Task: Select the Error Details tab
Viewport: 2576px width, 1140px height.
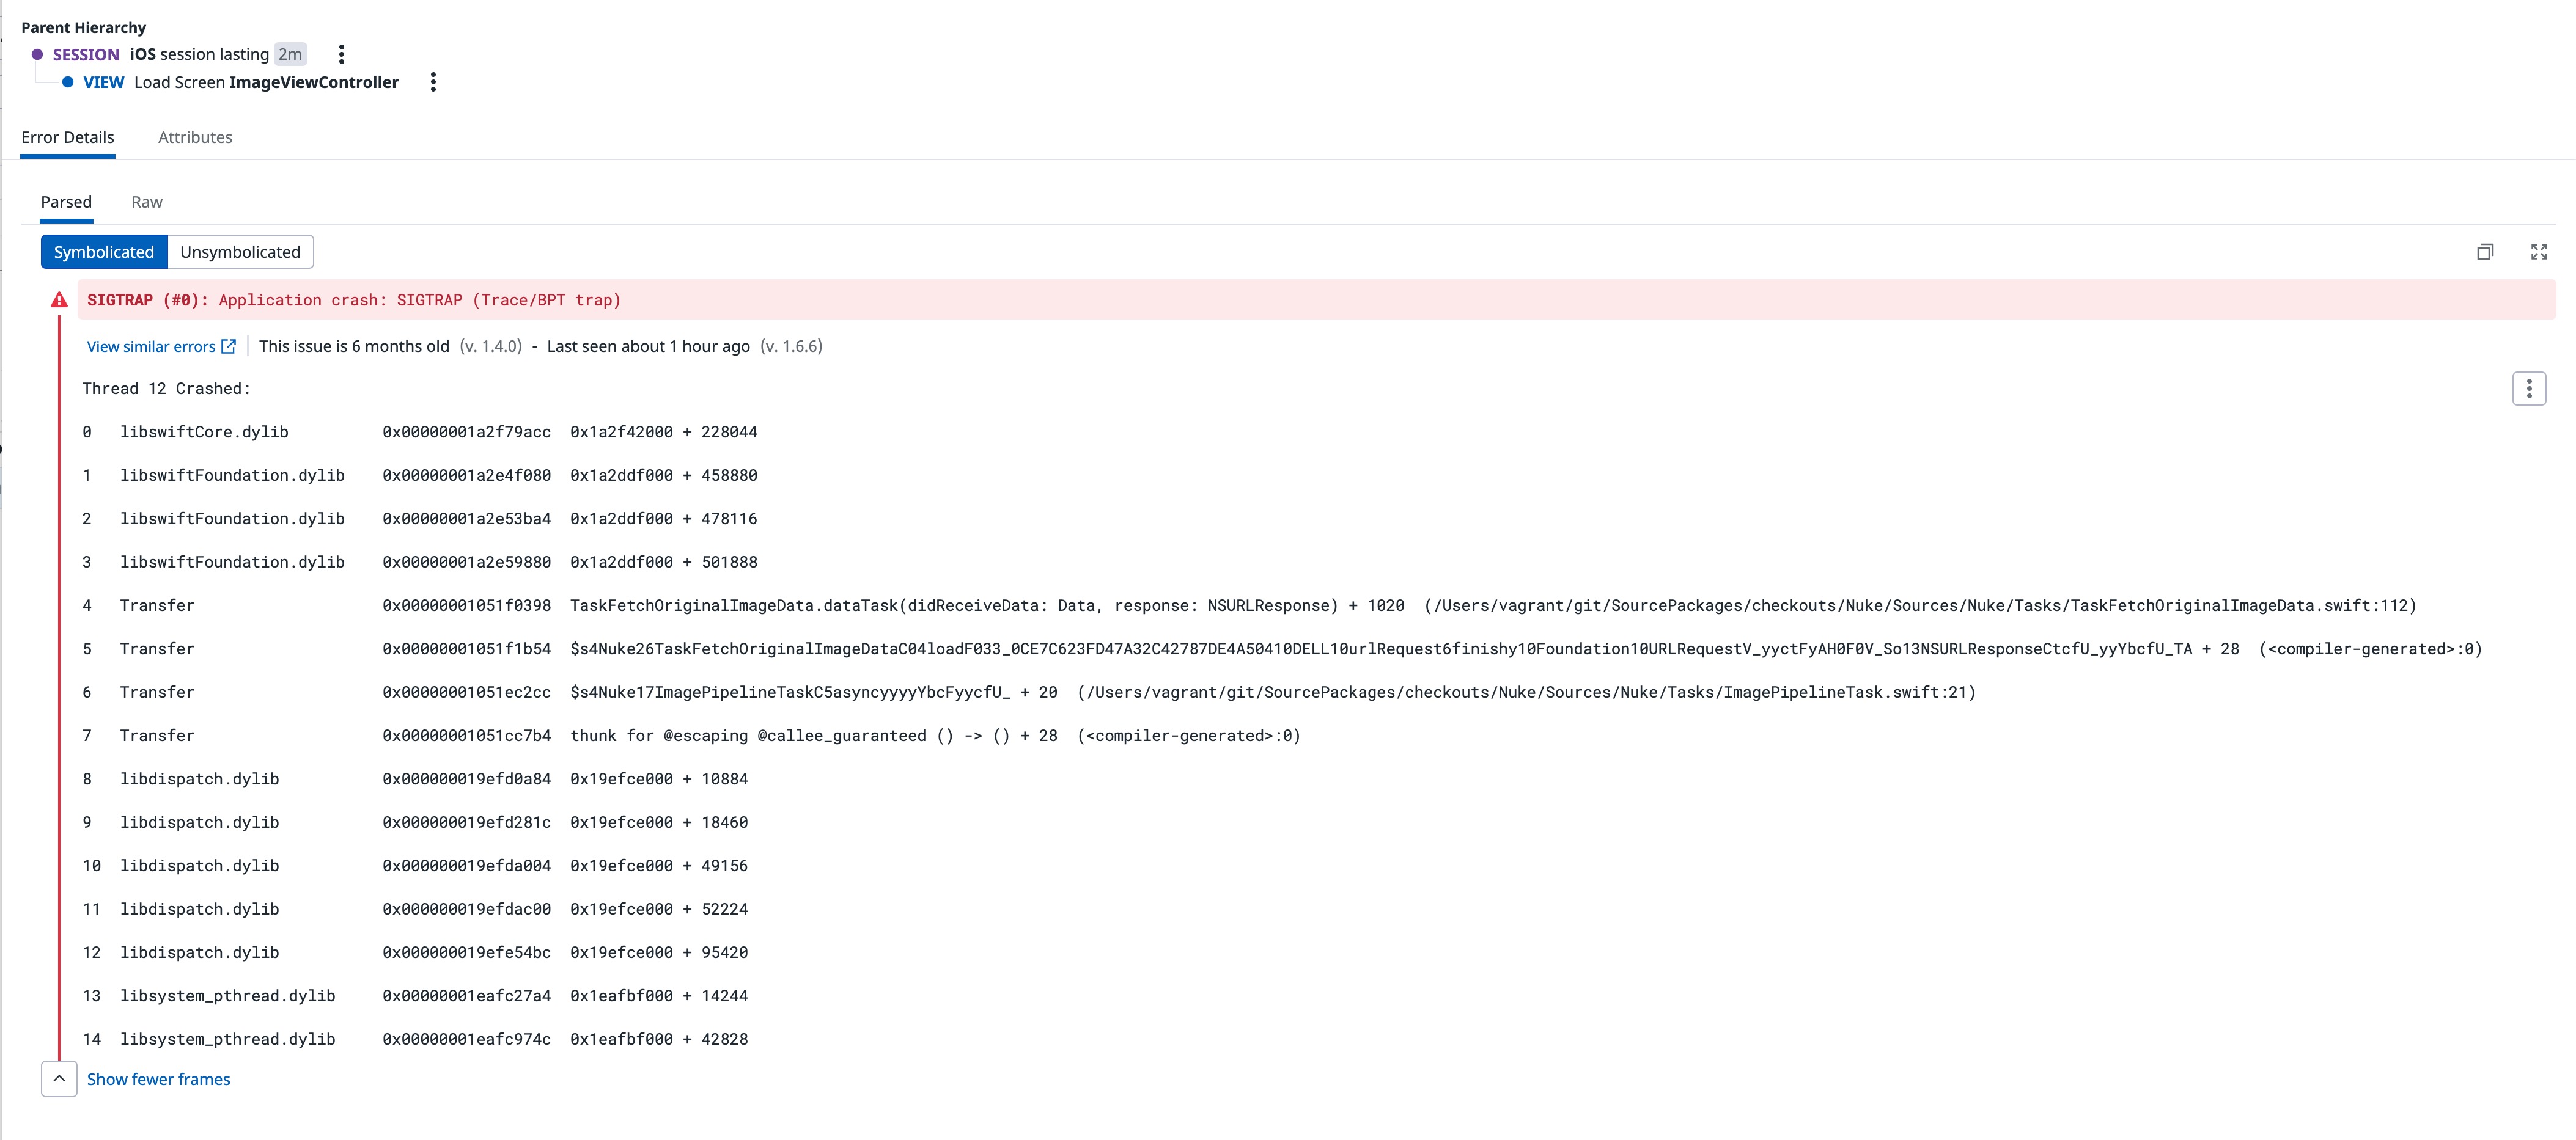Action: click(67, 137)
